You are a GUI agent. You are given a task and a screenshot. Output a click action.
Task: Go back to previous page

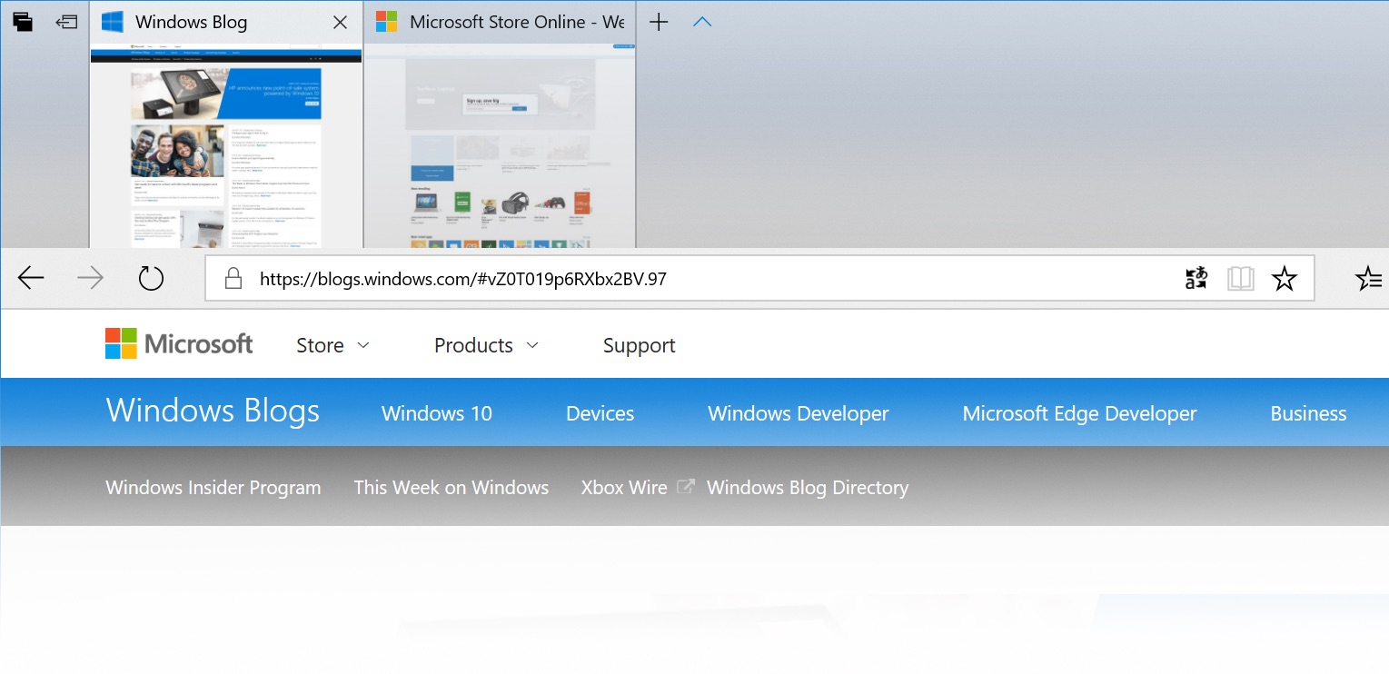(31, 278)
